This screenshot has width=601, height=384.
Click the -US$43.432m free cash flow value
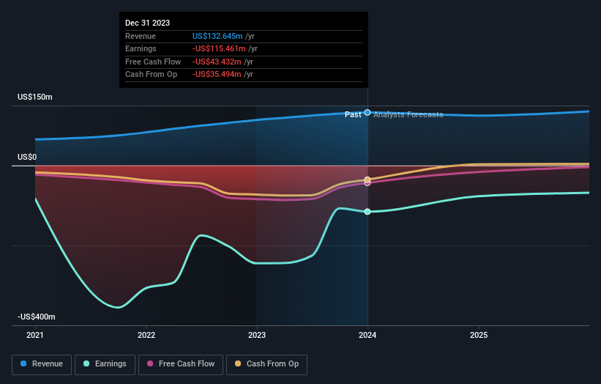[x=217, y=62]
